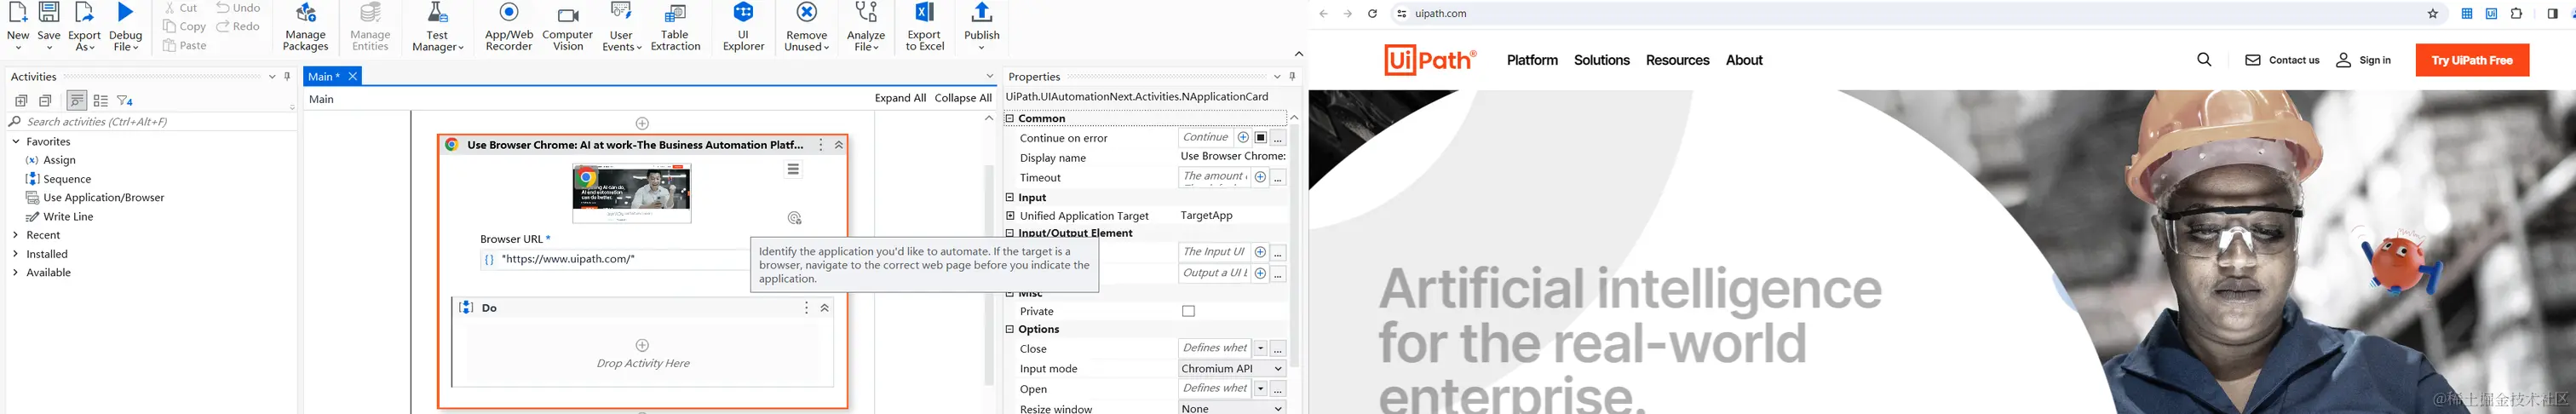Open the Activities panel dropdown arrow

pyautogui.click(x=272, y=77)
